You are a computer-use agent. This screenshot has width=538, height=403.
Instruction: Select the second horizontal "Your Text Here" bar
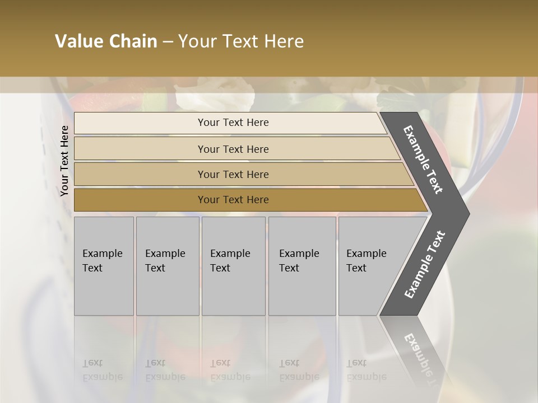point(233,149)
